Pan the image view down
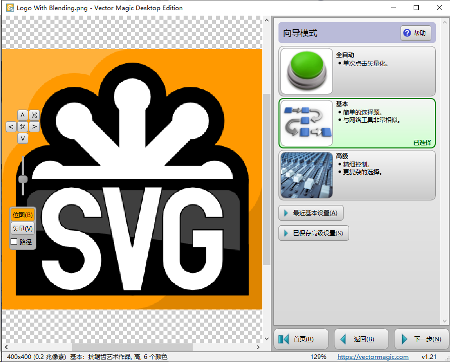The image size is (450, 362). point(23,138)
